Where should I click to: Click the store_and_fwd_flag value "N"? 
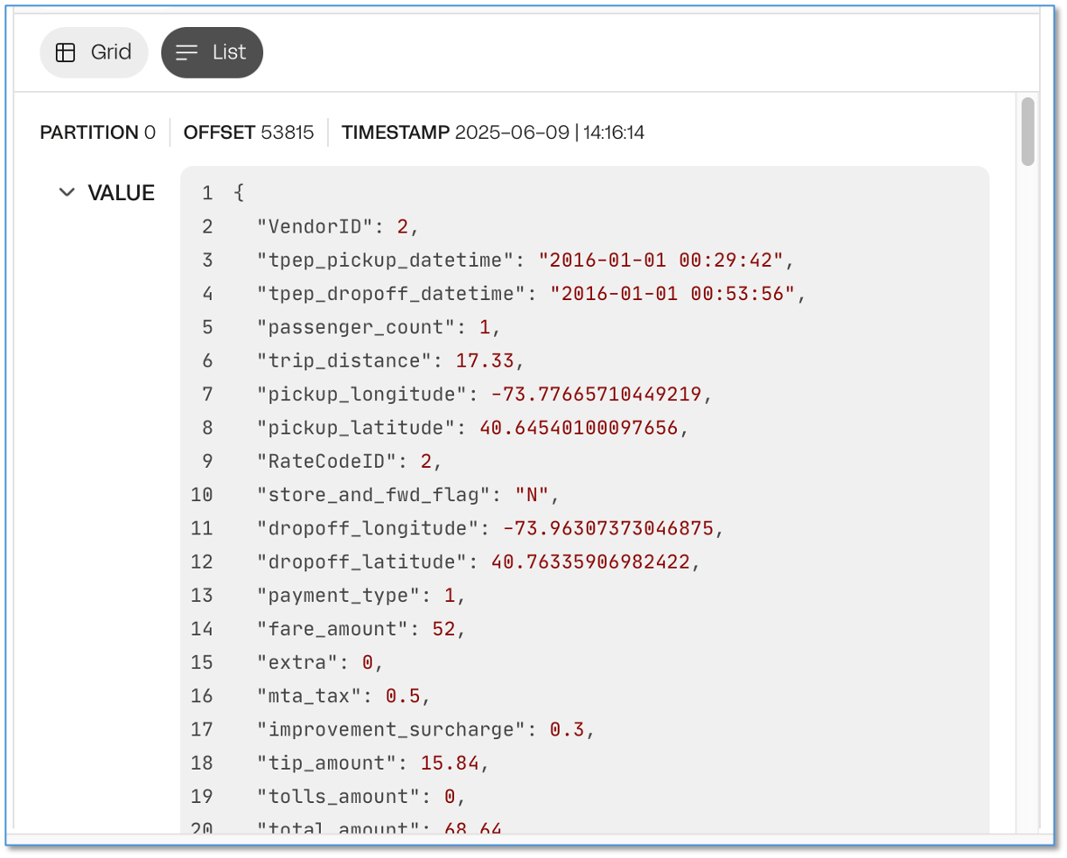click(x=532, y=495)
